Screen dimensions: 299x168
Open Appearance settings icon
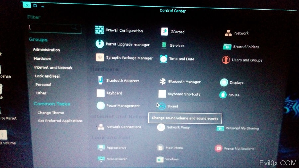coord(101,147)
